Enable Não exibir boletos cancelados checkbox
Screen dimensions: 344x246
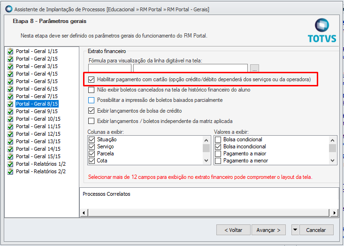pyautogui.click(x=91, y=90)
